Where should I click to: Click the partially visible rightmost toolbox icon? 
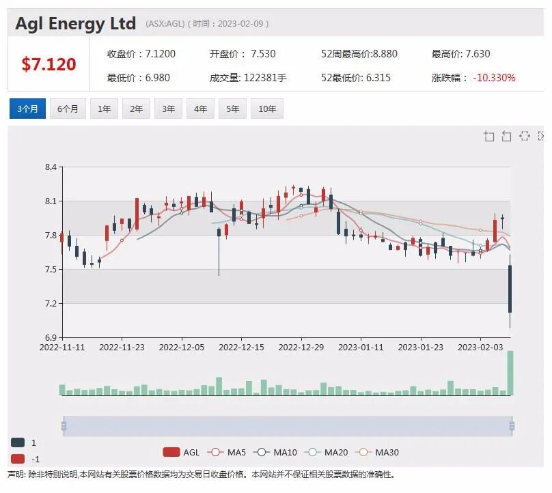click(541, 136)
